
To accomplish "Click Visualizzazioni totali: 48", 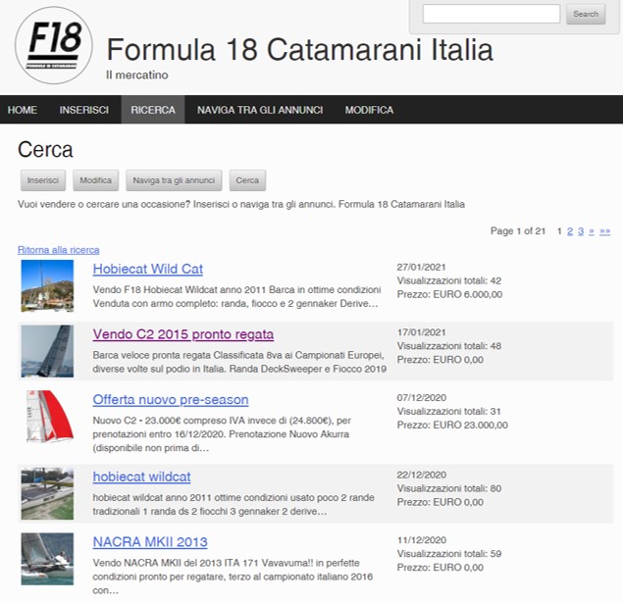I will tap(449, 346).
